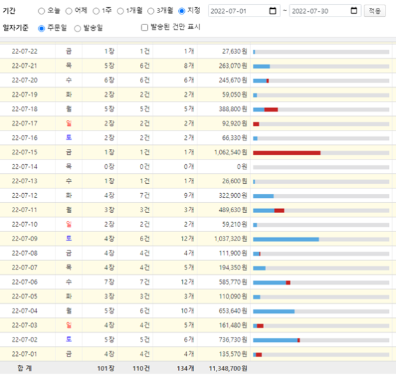
Task: Click blue 토 weekday in 22-07-02 row
Action: pos(69,339)
